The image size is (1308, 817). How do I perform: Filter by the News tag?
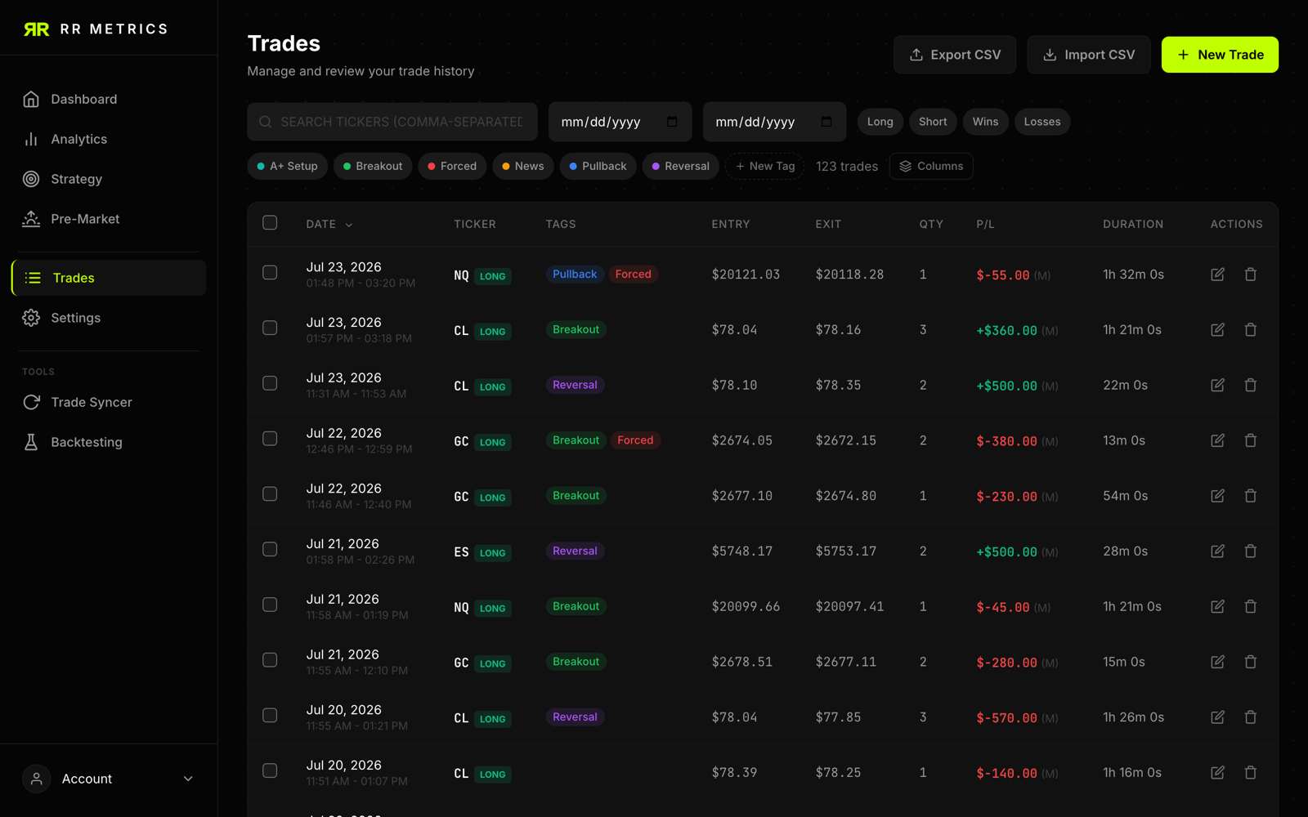click(523, 166)
